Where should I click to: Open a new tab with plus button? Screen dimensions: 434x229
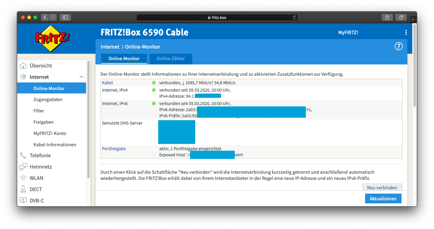pos(413,19)
